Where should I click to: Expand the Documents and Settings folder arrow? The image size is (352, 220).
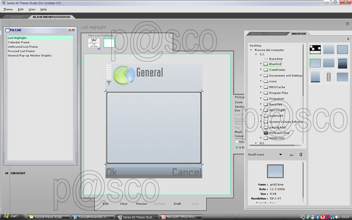261,75
